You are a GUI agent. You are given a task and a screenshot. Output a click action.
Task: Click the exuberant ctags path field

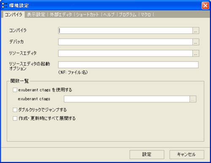[127, 99]
